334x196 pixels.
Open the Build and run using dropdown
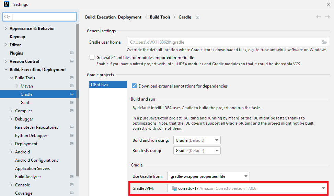tap(197, 140)
